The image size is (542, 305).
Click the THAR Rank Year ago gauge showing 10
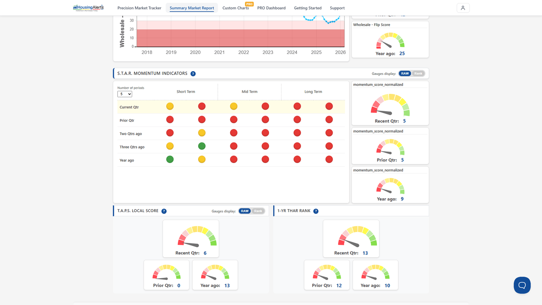(x=375, y=272)
